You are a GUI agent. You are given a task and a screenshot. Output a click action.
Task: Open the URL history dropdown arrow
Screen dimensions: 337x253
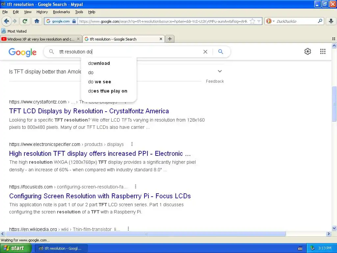pyautogui.click(x=259, y=21)
